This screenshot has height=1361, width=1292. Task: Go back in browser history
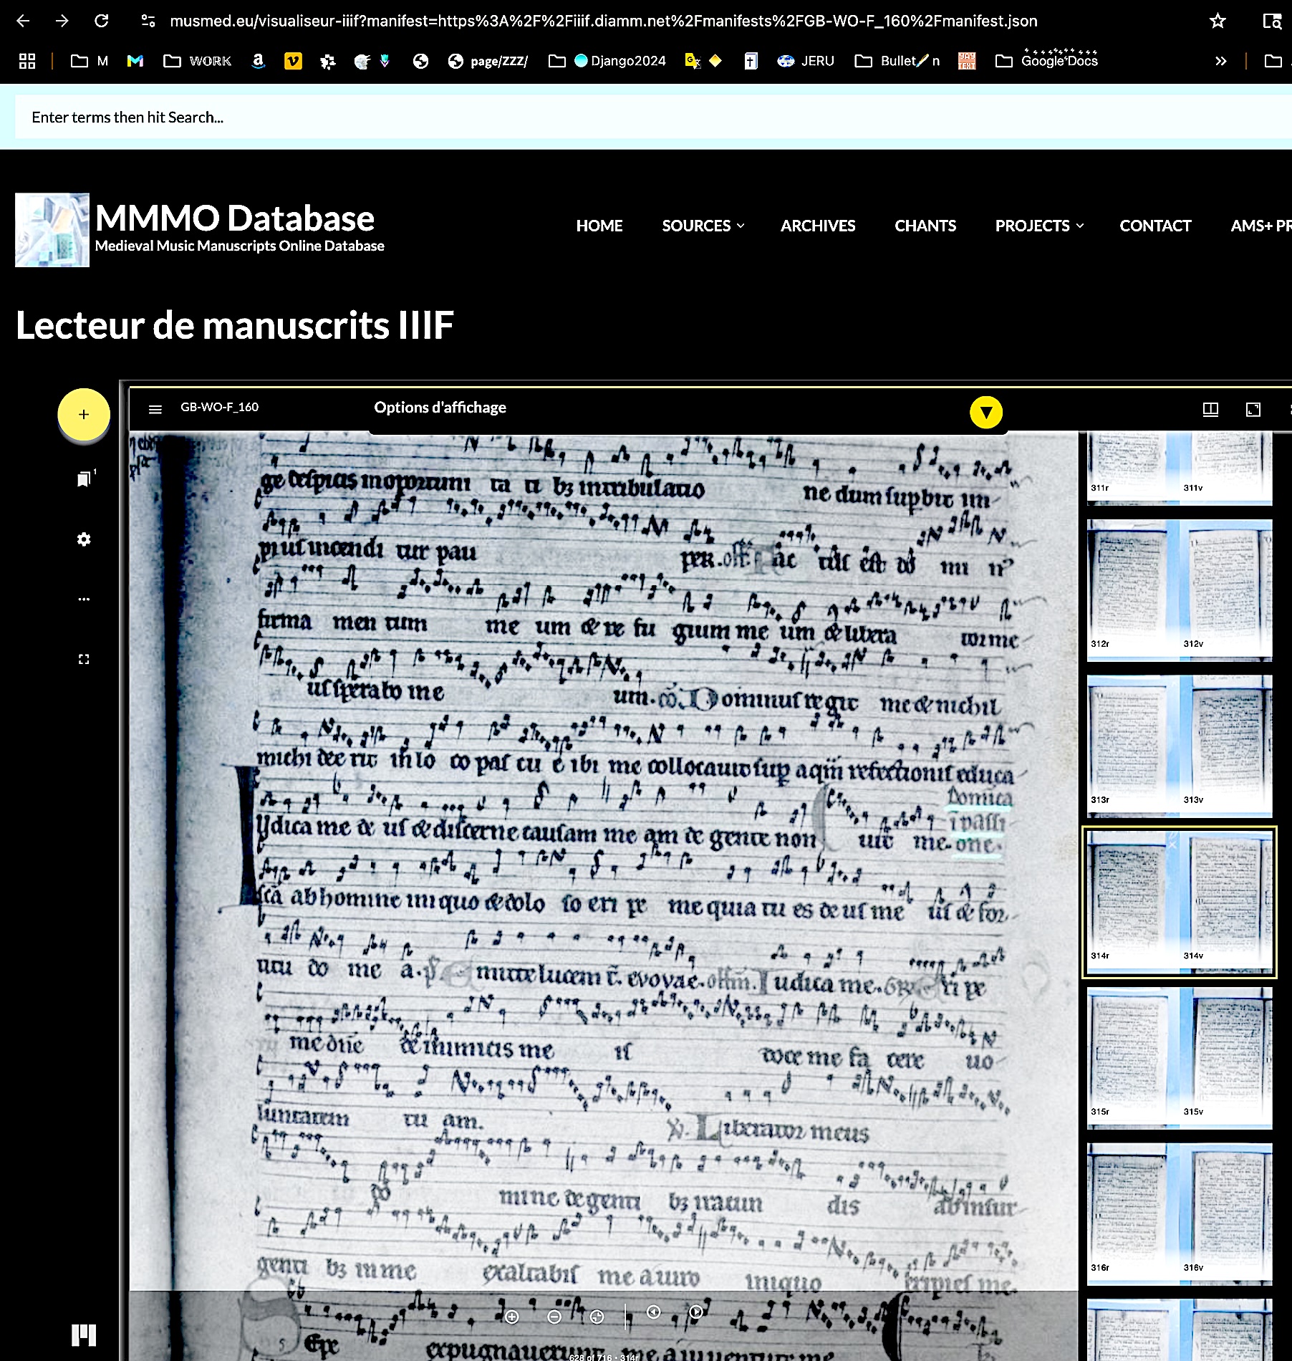23,21
